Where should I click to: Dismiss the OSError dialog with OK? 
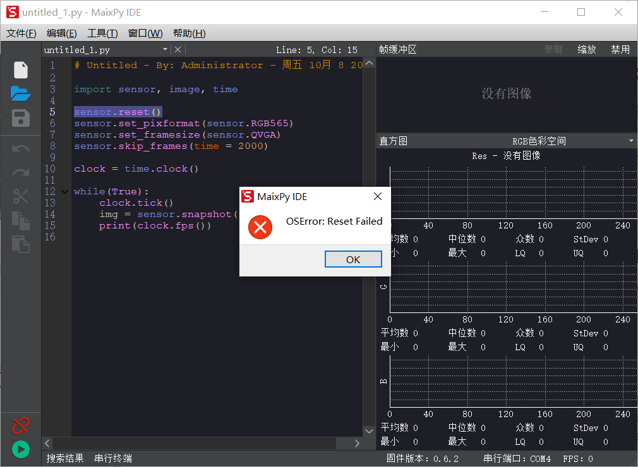pyautogui.click(x=353, y=259)
